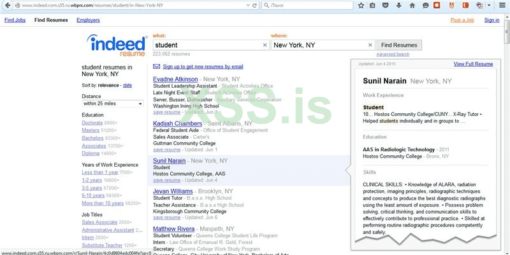Click the site identity globe icon in address bar
The height and width of the screenshot is (255, 510).
[18, 6]
